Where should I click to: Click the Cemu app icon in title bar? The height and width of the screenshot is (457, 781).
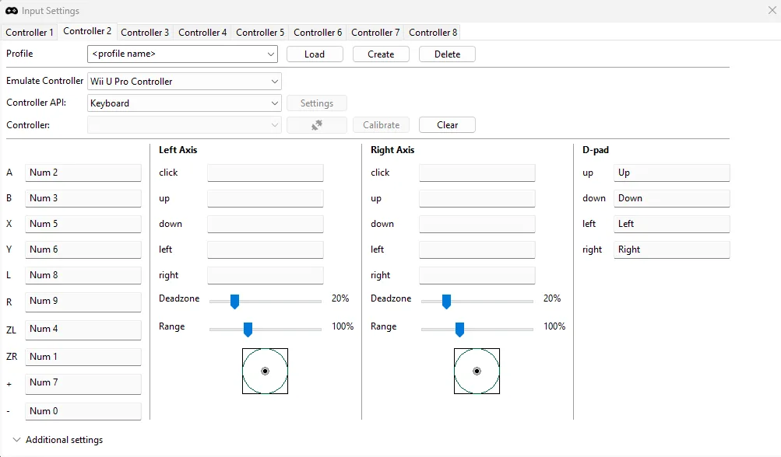click(x=12, y=11)
